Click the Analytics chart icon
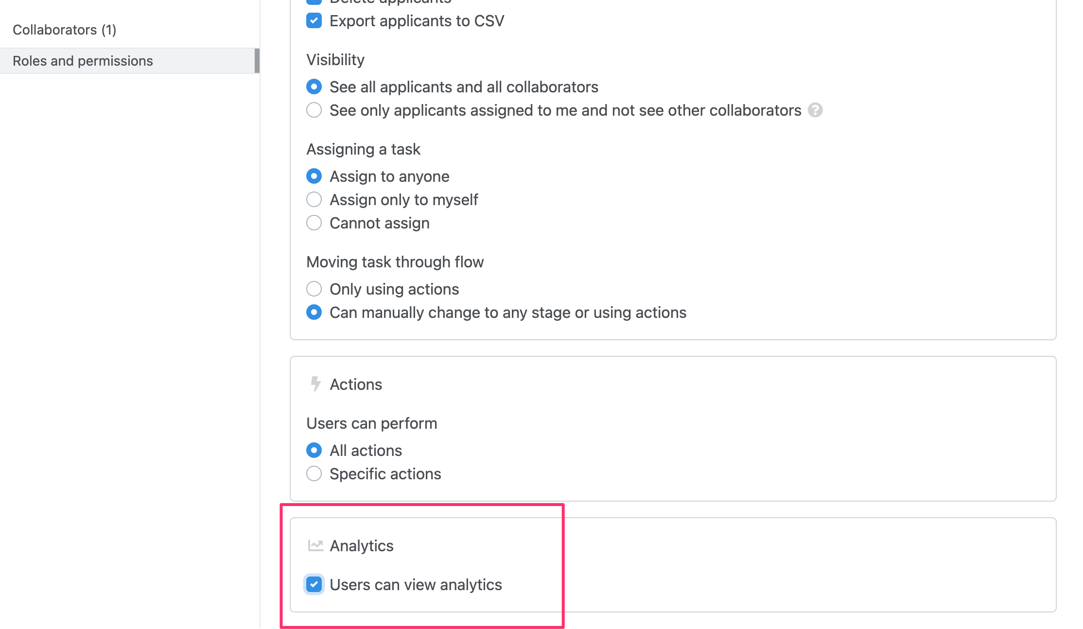This screenshot has height=629, width=1083. pos(315,545)
